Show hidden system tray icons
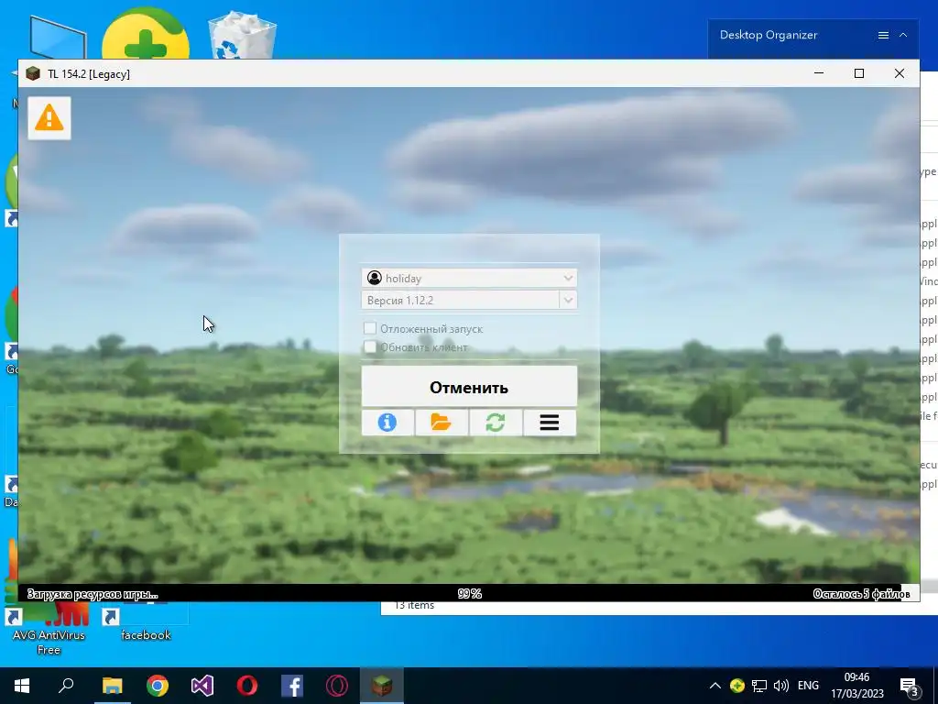938x704 pixels. pyautogui.click(x=714, y=686)
